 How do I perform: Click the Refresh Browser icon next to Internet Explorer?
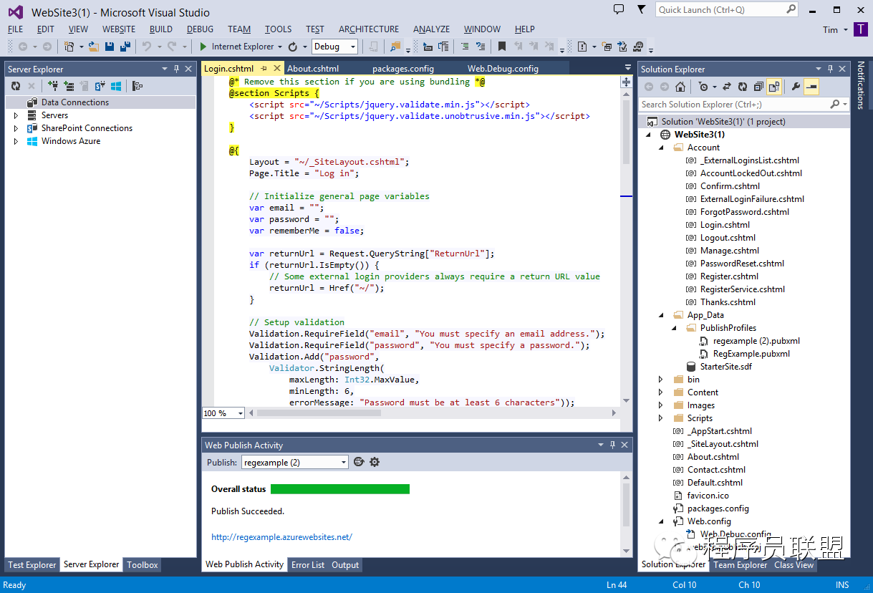click(292, 47)
